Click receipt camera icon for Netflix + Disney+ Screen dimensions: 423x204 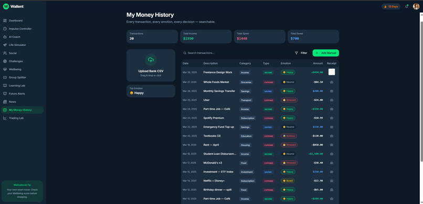coord(332,181)
